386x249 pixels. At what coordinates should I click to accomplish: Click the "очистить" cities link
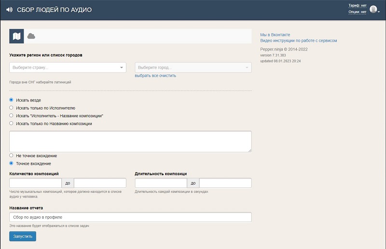(x=167, y=76)
